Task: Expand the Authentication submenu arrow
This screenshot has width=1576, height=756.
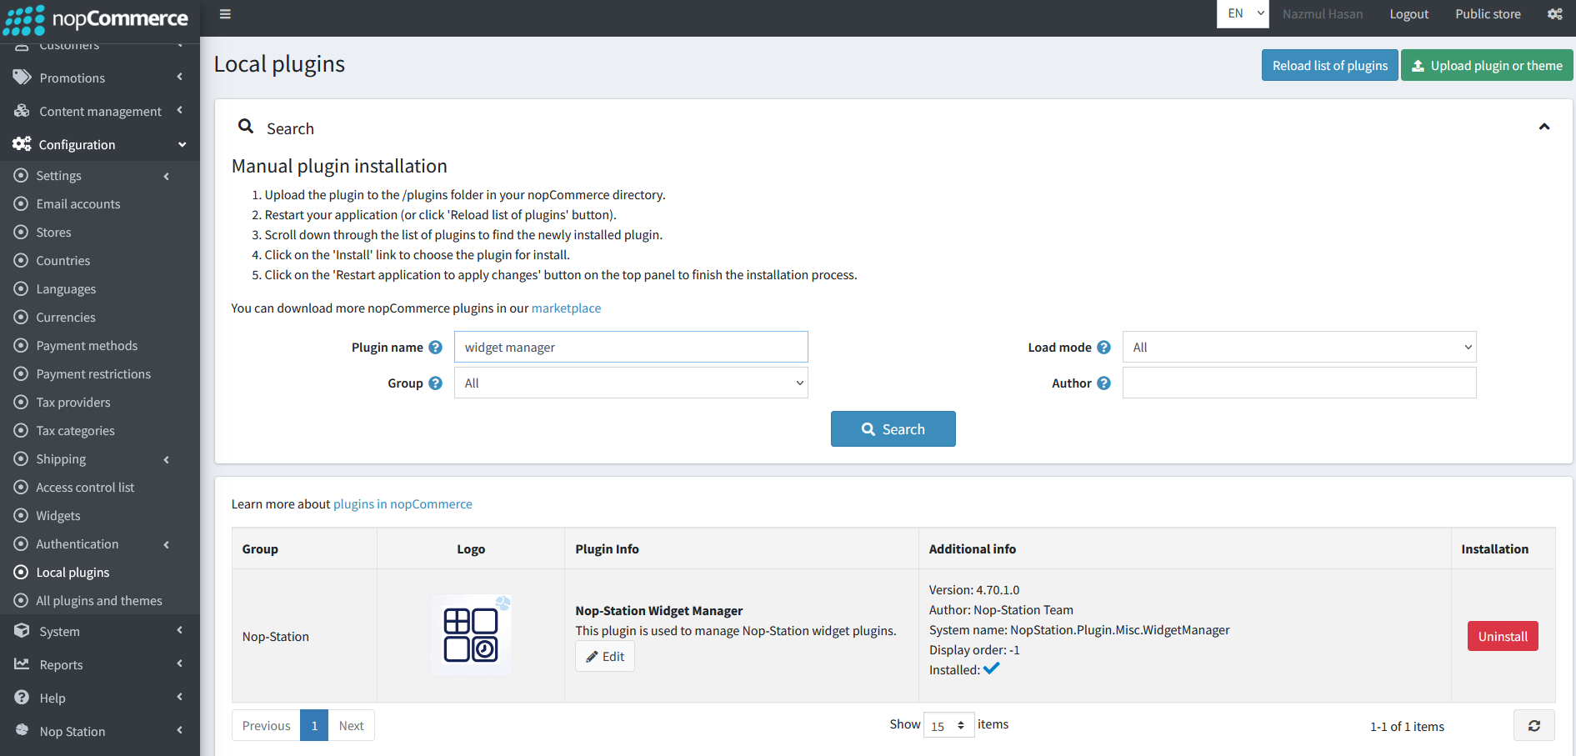Action: tap(167, 544)
